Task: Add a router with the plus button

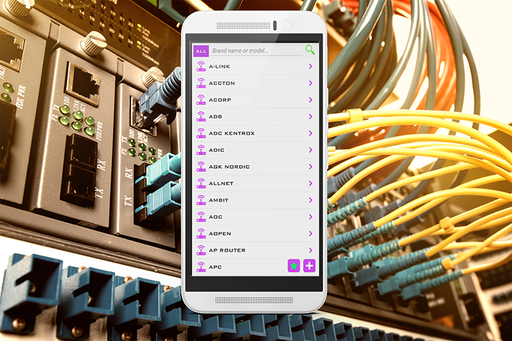Action: (310, 266)
